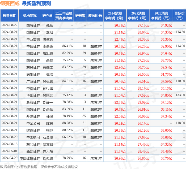Click institution 国投证券
Screen dimensions: 186x169
[x=33, y=32]
